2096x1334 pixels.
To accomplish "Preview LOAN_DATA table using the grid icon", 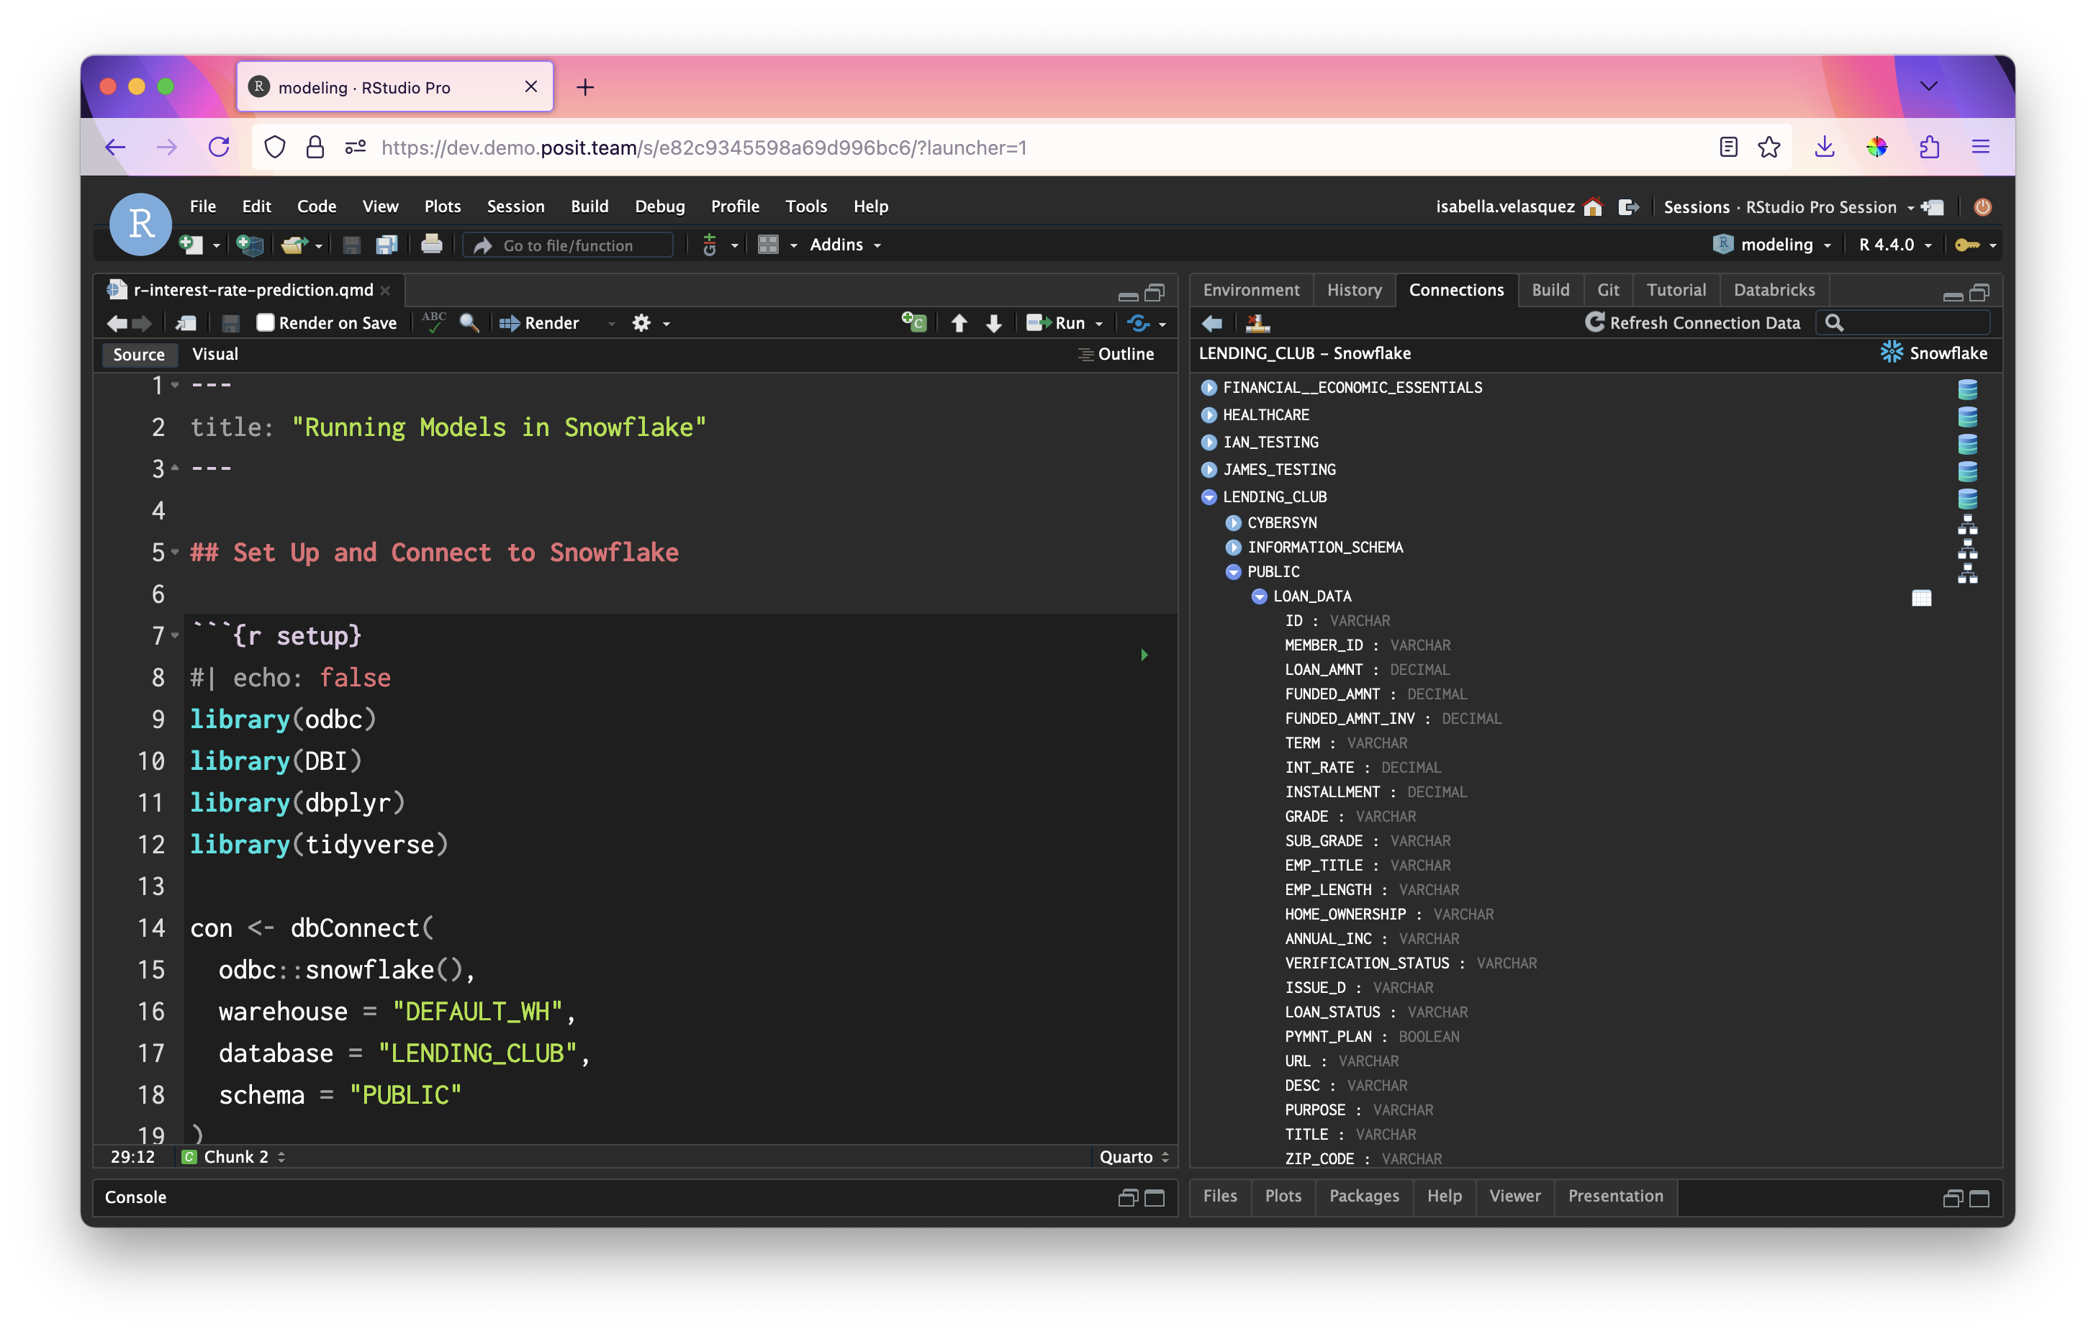I will point(1921,597).
